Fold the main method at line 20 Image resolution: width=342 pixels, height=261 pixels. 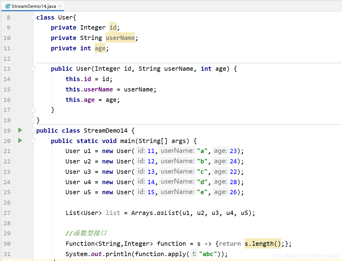point(33,141)
